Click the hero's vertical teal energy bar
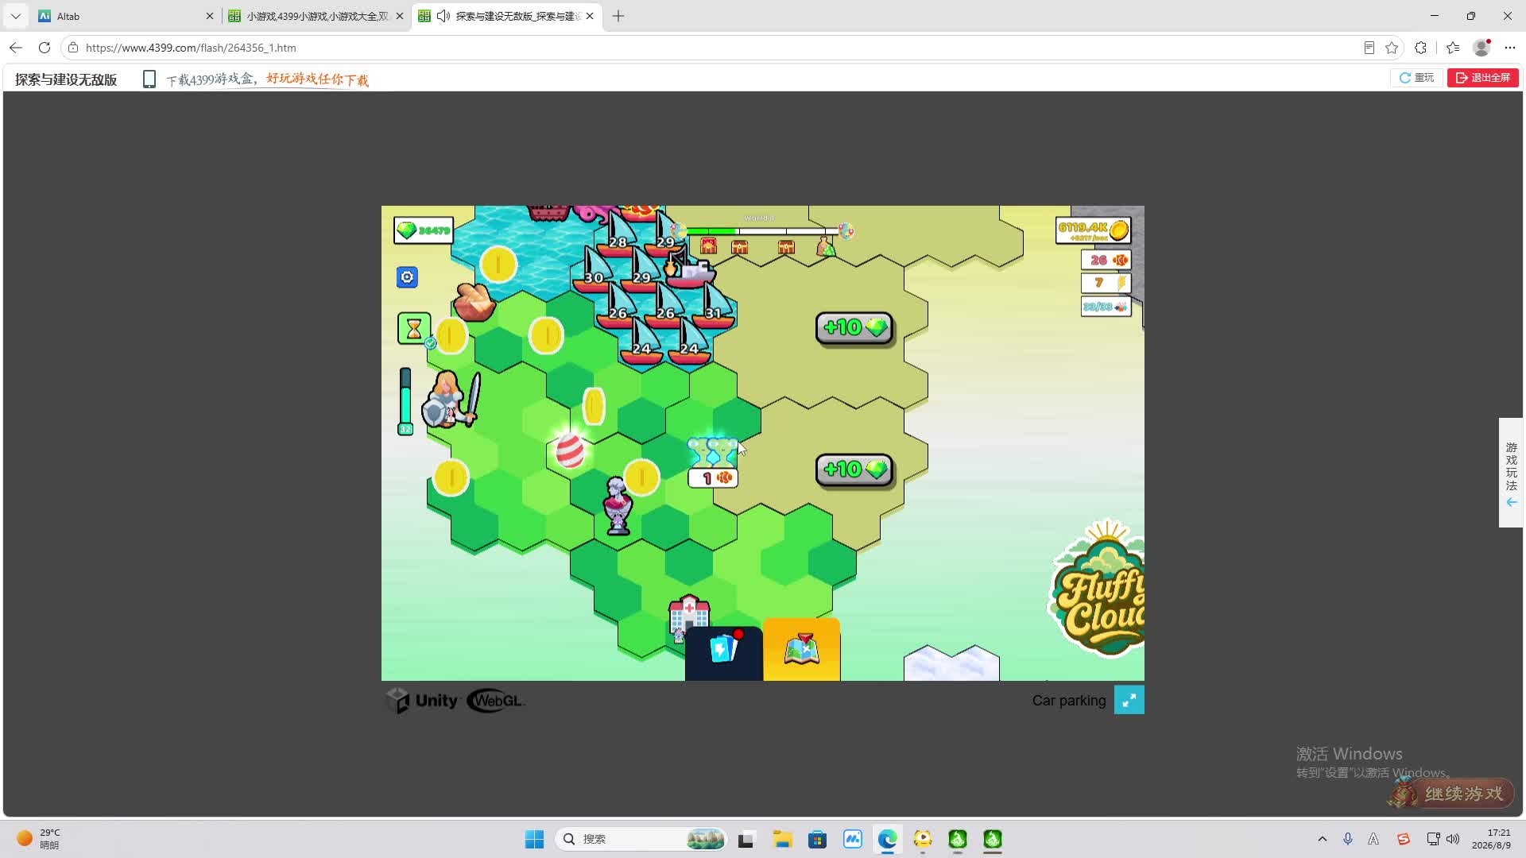1526x858 pixels. (x=405, y=401)
